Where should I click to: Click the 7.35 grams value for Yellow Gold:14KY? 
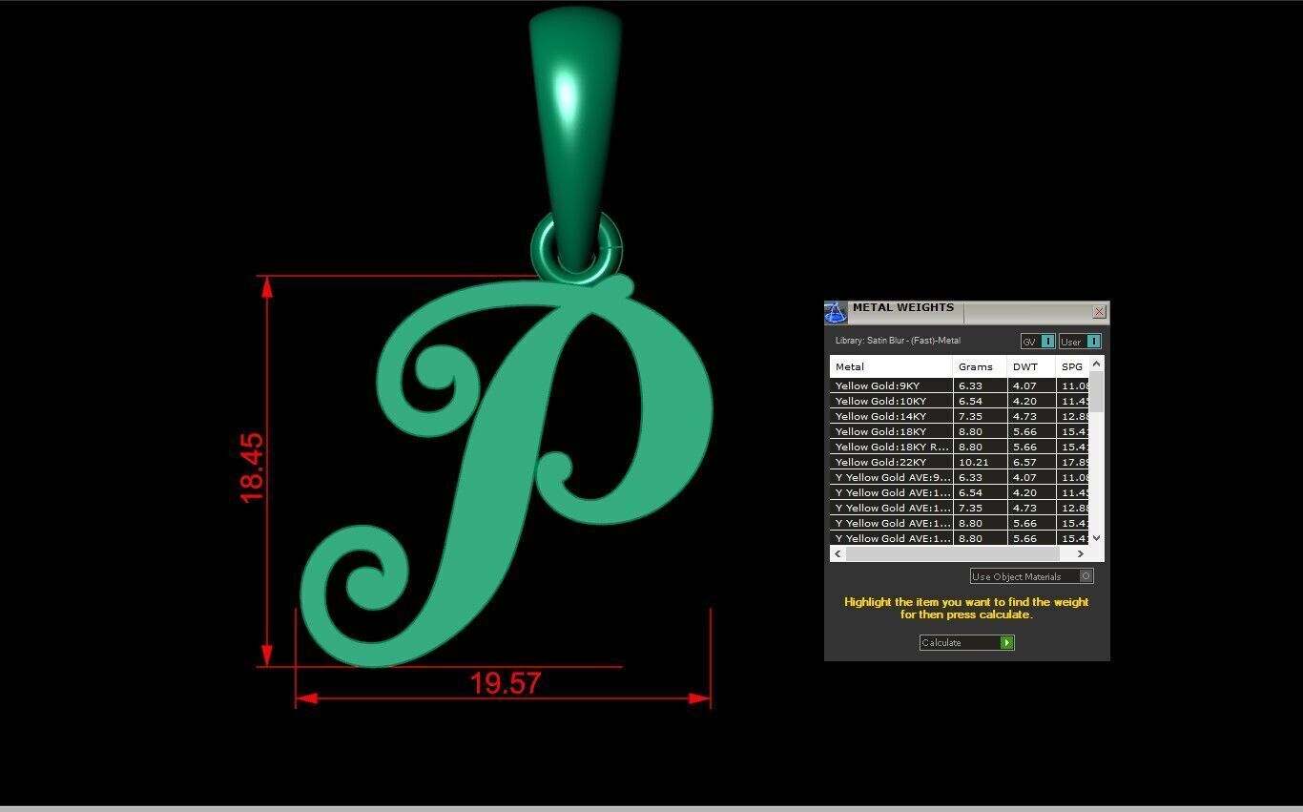coord(980,416)
